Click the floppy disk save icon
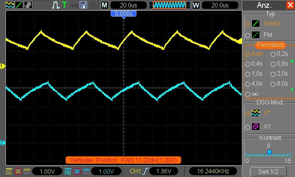Screen dimensions: 295x177 click(83, 5)
